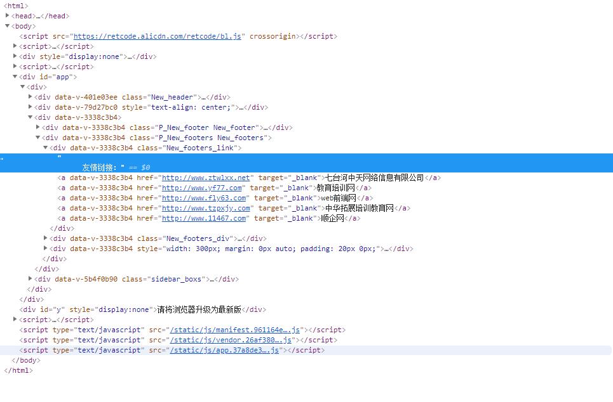Image resolution: width=613 pixels, height=402 pixels.
Task: Open the http://www.11467.com link
Action: click(204, 219)
